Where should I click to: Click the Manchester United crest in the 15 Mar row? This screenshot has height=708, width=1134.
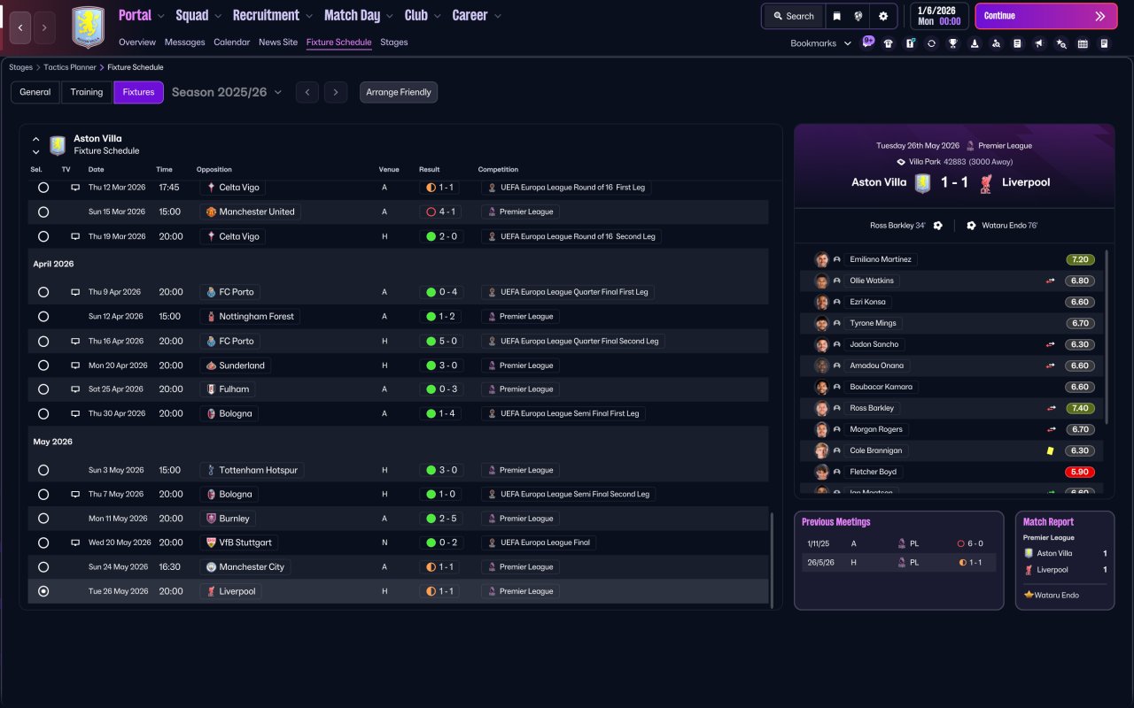tap(211, 212)
